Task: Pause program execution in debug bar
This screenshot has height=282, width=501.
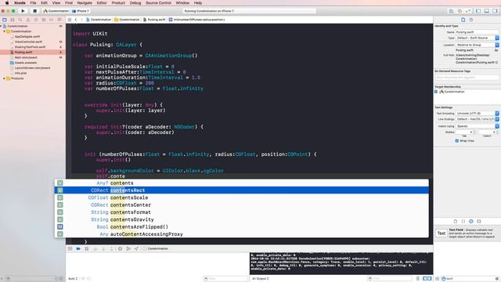Action: click(x=87, y=248)
